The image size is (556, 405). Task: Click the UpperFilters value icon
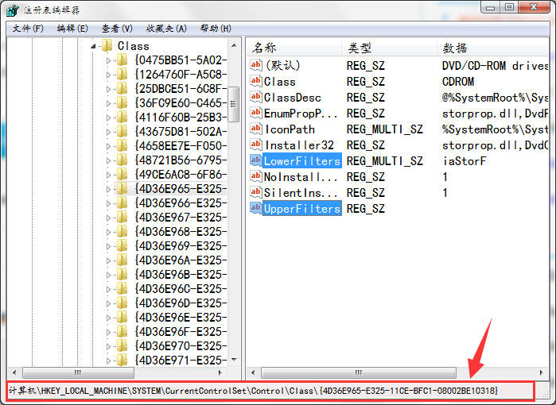(x=255, y=209)
